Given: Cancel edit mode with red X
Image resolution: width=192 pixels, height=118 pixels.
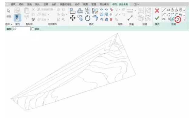Looking at the screenshot, I should pos(157,11).
